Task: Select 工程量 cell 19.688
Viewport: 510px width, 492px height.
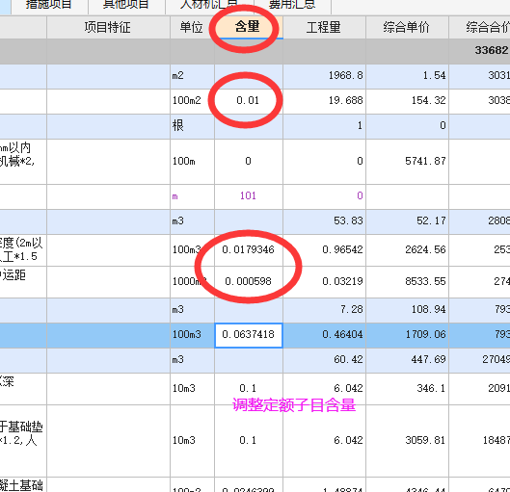Action: coord(324,101)
